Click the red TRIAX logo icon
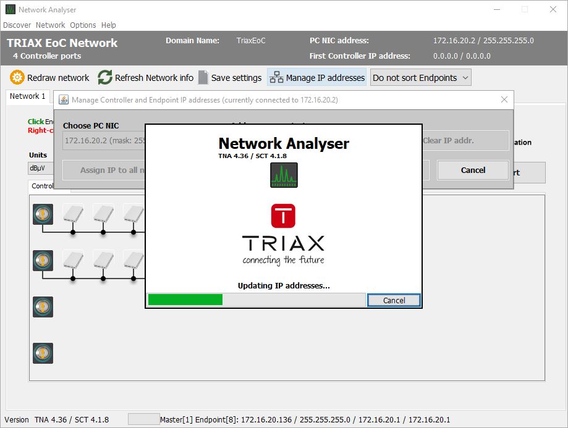The image size is (568, 428). coord(283,216)
